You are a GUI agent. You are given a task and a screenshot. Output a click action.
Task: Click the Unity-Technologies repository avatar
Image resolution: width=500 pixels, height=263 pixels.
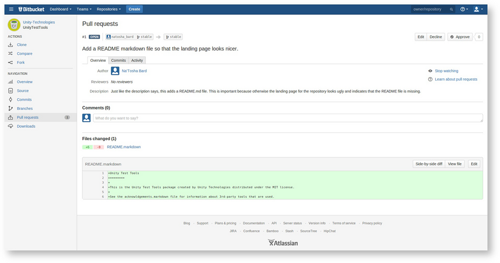click(x=14, y=25)
